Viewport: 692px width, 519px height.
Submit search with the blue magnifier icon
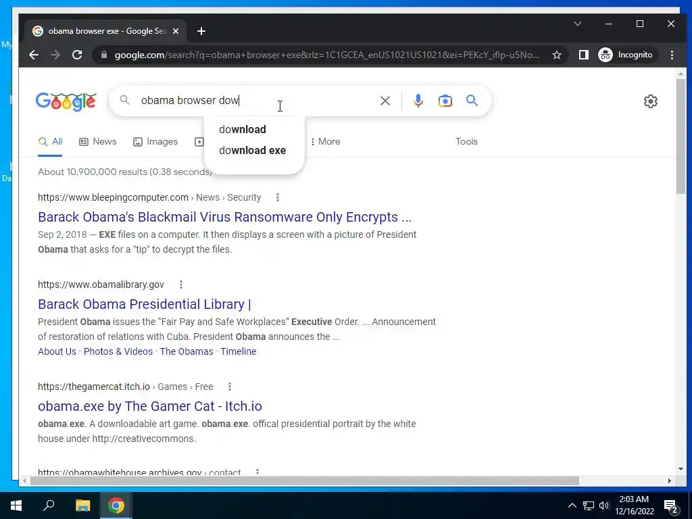(x=472, y=101)
